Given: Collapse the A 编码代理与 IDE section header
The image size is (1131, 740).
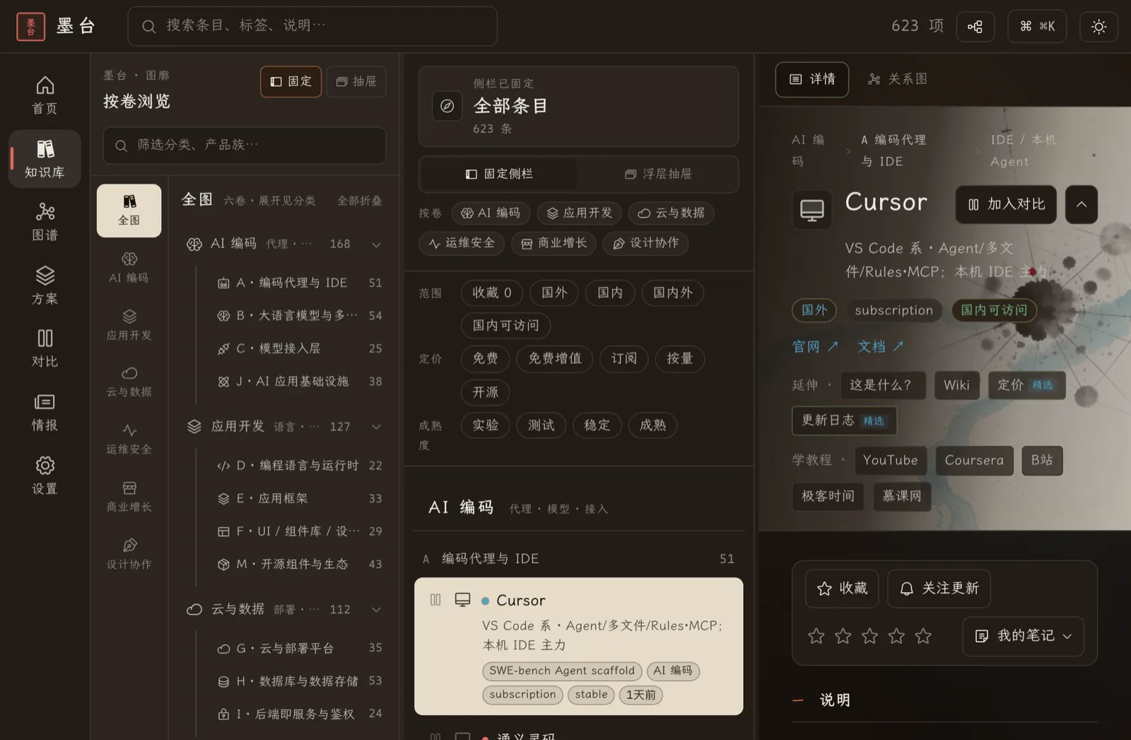Looking at the screenshot, I should click(578, 558).
